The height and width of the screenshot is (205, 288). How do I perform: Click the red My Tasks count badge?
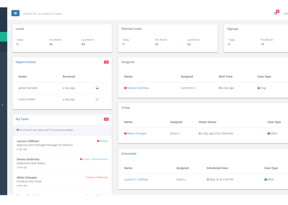tap(106, 120)
